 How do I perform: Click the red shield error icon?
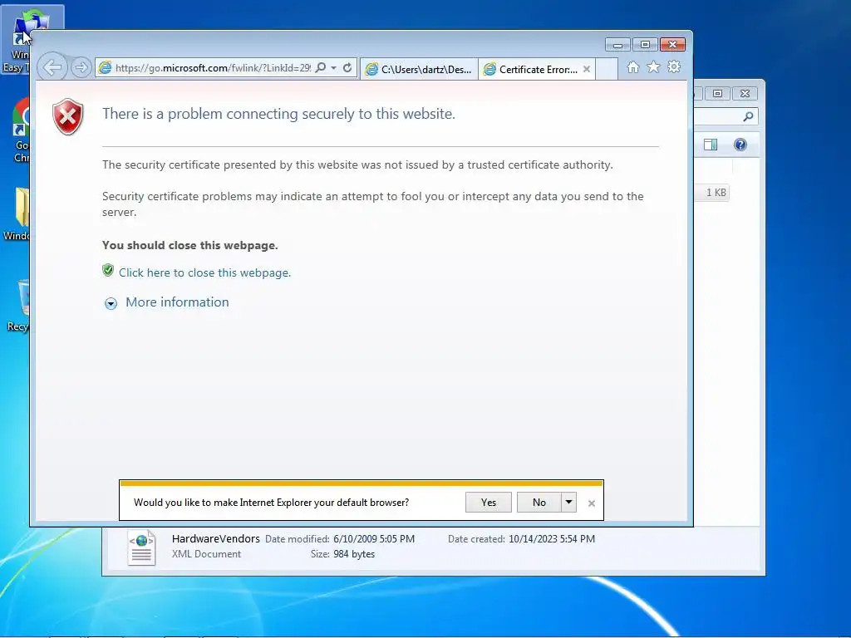[68, 116]
